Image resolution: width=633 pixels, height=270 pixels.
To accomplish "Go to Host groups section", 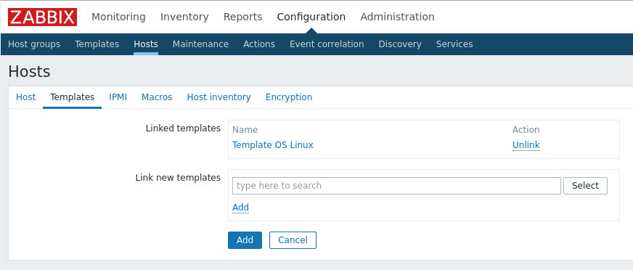I will (x=34, y=44).
